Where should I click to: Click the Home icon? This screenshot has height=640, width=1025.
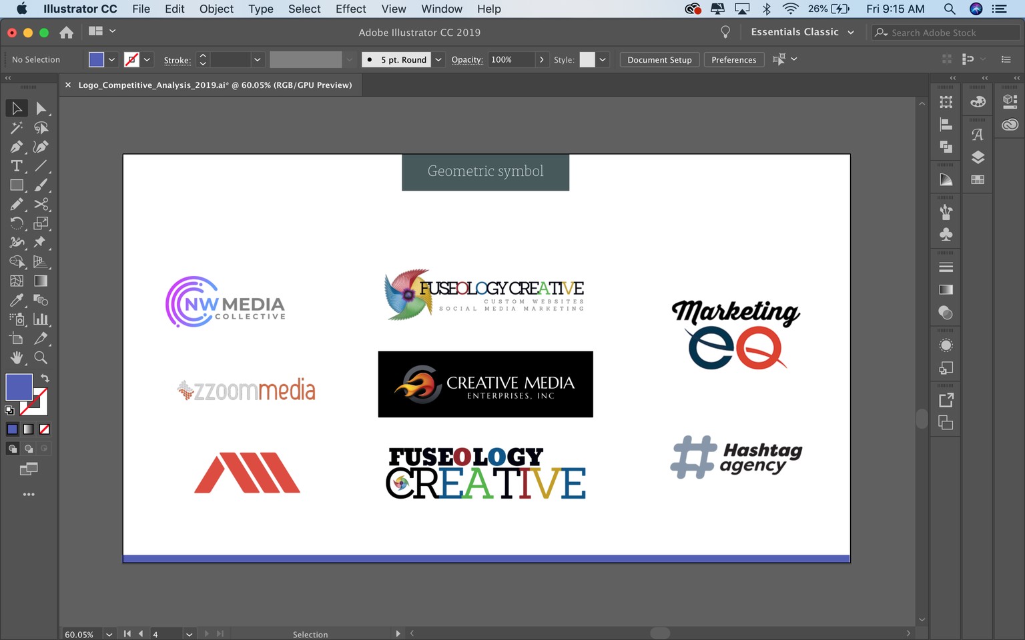pos(66,32)
